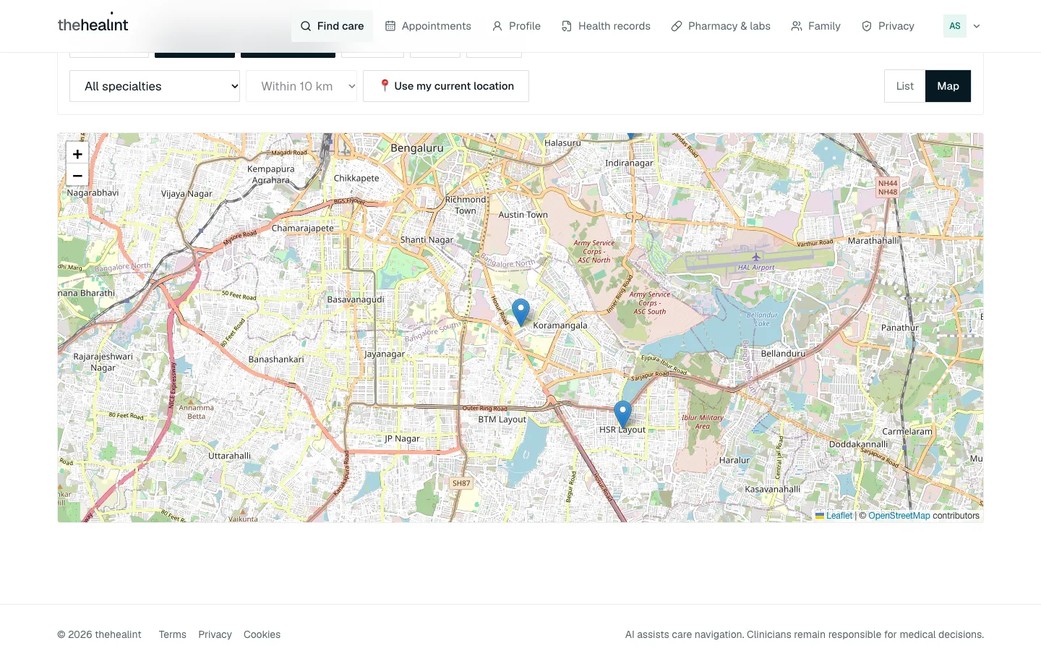1041x651 pixels.
Task: Click the 'Jayanagar' map label
Action: [385, 354]
